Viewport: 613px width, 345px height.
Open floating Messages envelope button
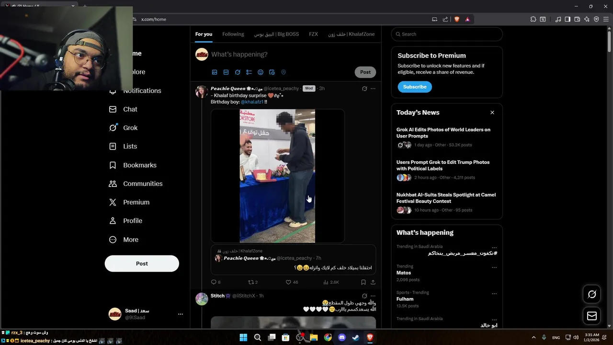pos(592,316)
